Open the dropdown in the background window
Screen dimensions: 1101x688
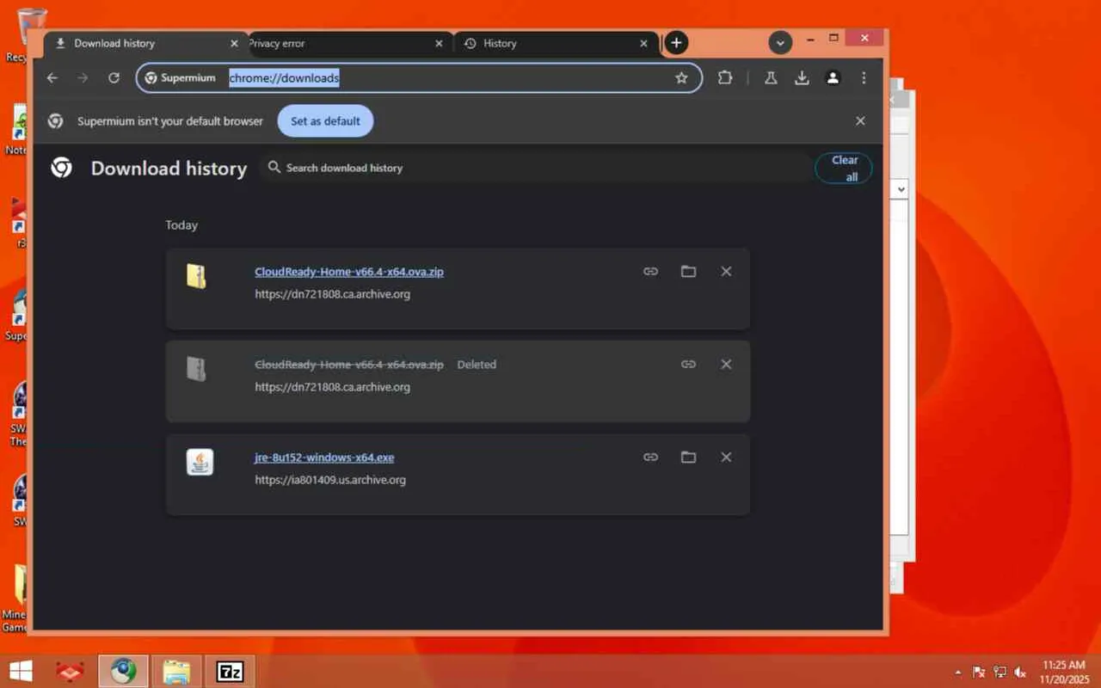click(x=901, y=189)
